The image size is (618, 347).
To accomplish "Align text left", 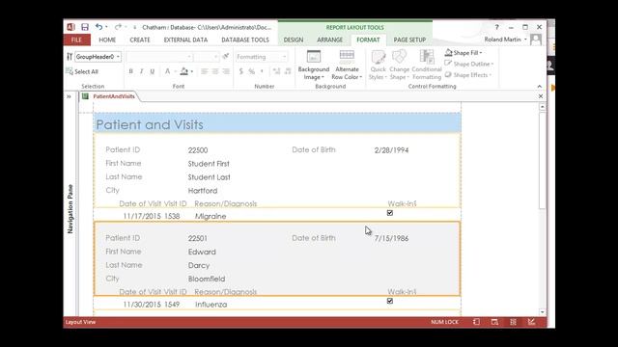I will point(204,71).
